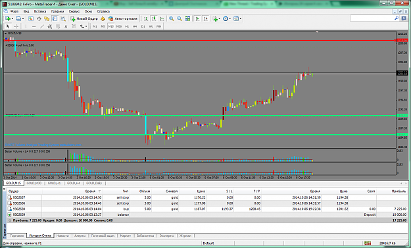Click the left chart-tabs scroll arrow
Screen dimensions: 411x248
(401, 184)
